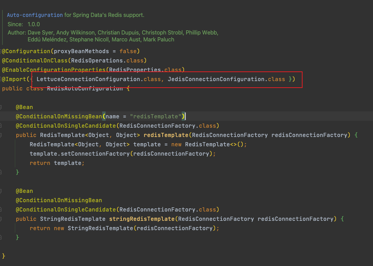
Task: Click the text 'for Spring Data's Redis support.'
Action: click(x=104, y=15)
